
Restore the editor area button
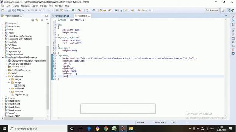tap(226, 15)
